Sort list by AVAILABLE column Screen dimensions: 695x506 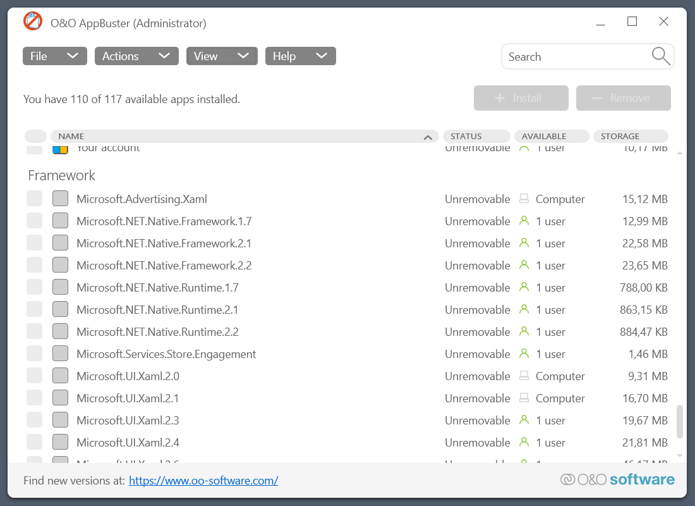pyautogui.click(x=552, y=136)
